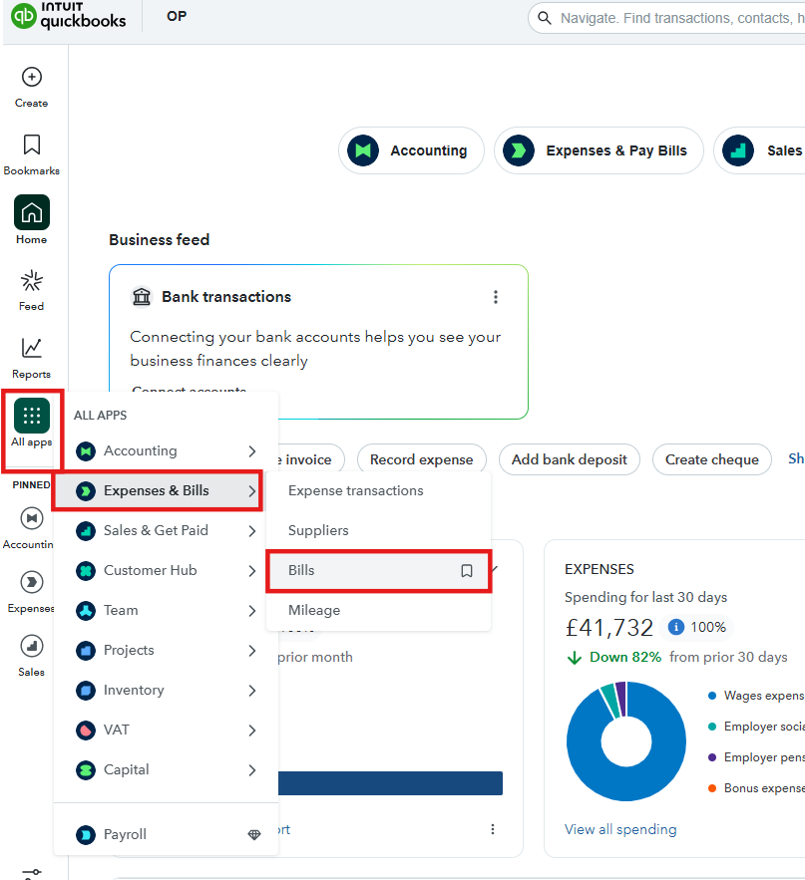Click the expenses donut chart
The height and width of the screenshot is (880, 805).
pyautogui.click(x=626, y=740)
